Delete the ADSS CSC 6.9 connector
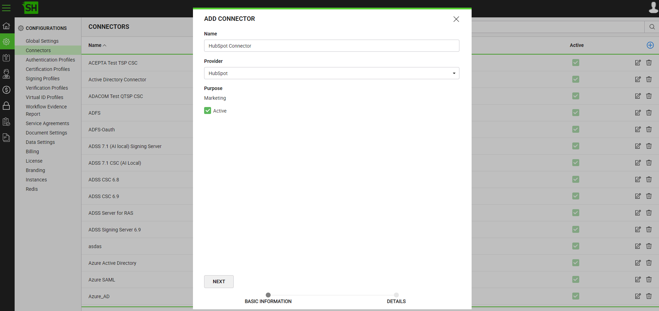 tap(649, 196)
